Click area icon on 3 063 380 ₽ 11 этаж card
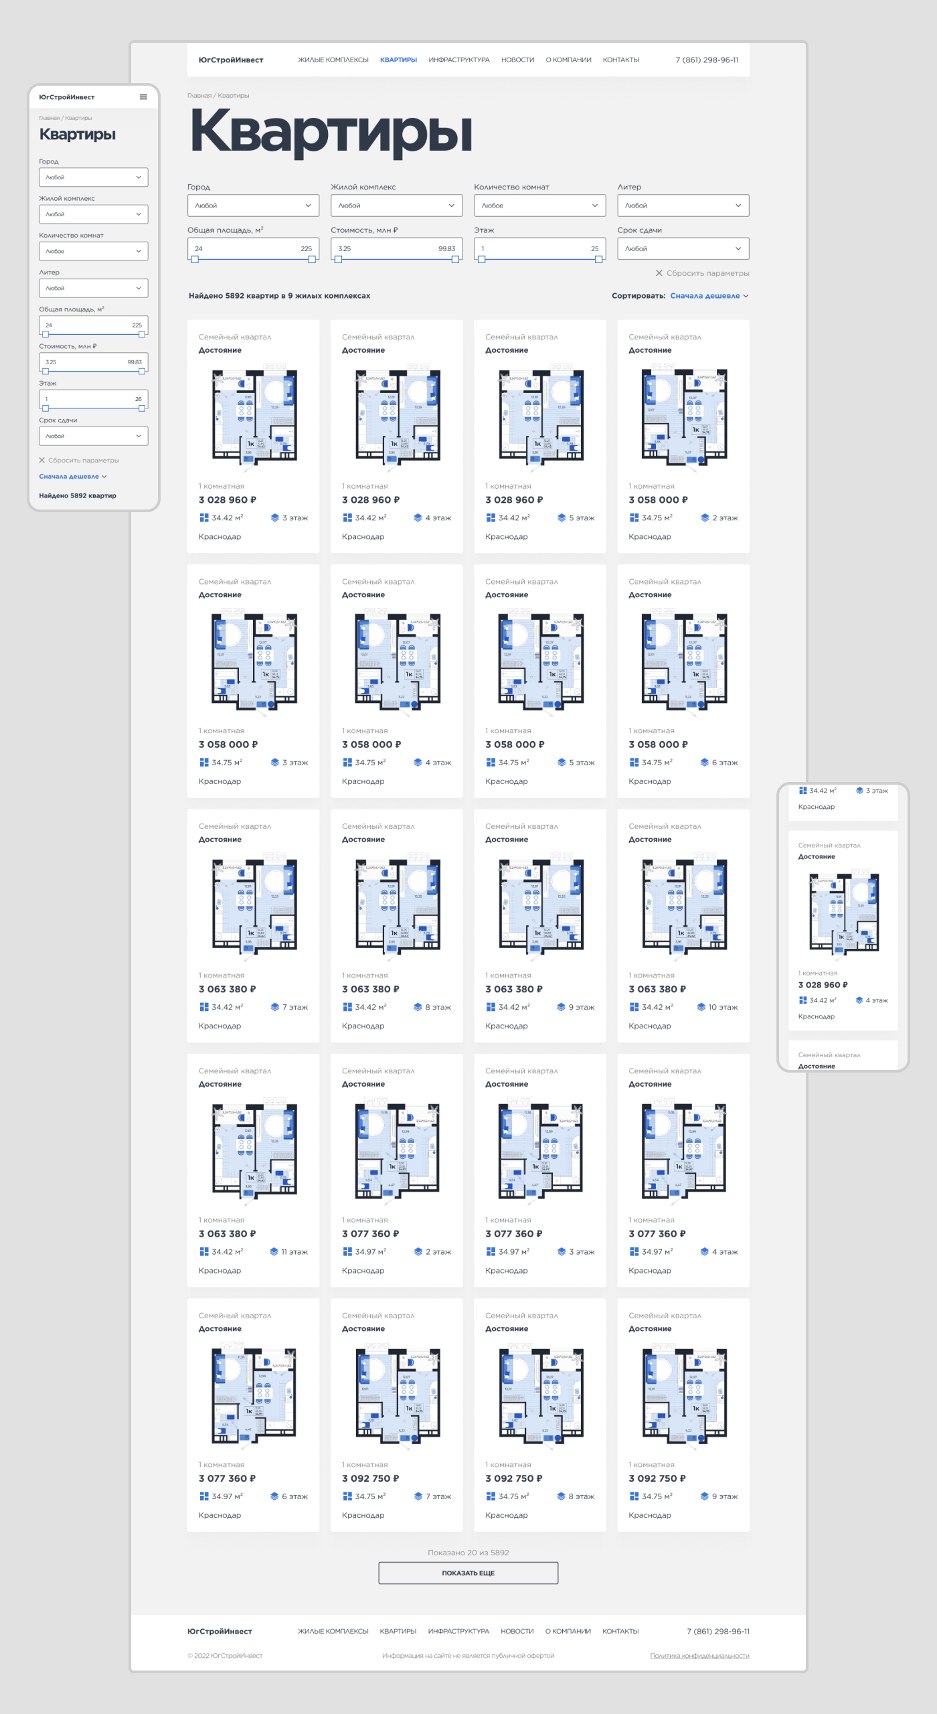 204,1251
